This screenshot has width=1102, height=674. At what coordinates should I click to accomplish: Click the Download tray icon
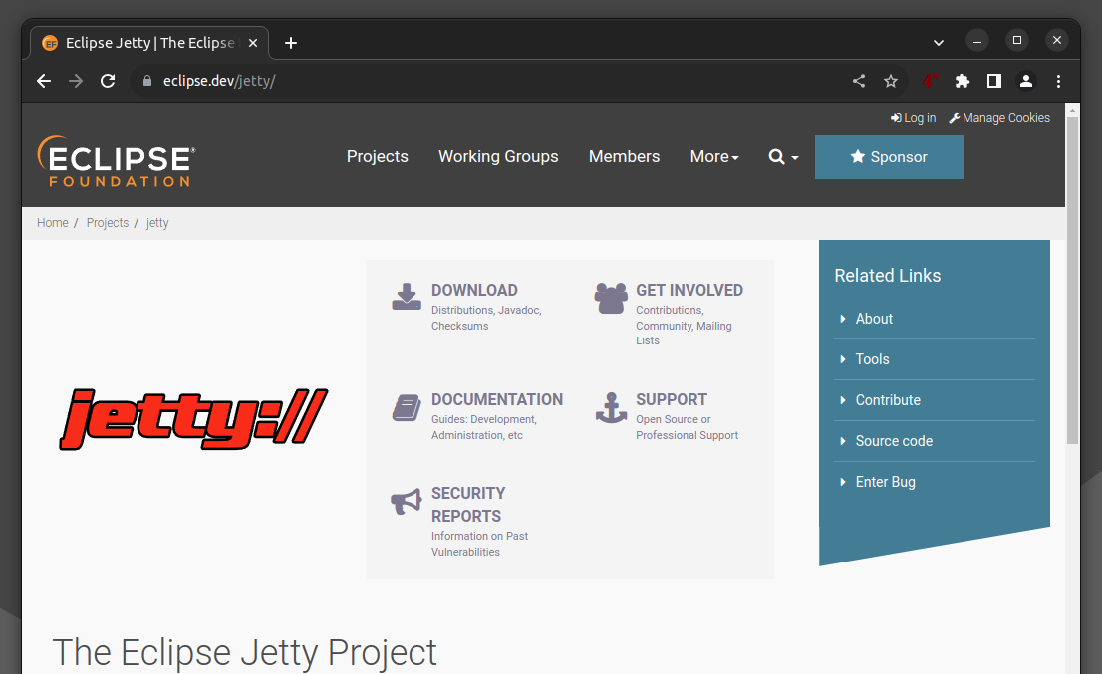coord(407,297)
